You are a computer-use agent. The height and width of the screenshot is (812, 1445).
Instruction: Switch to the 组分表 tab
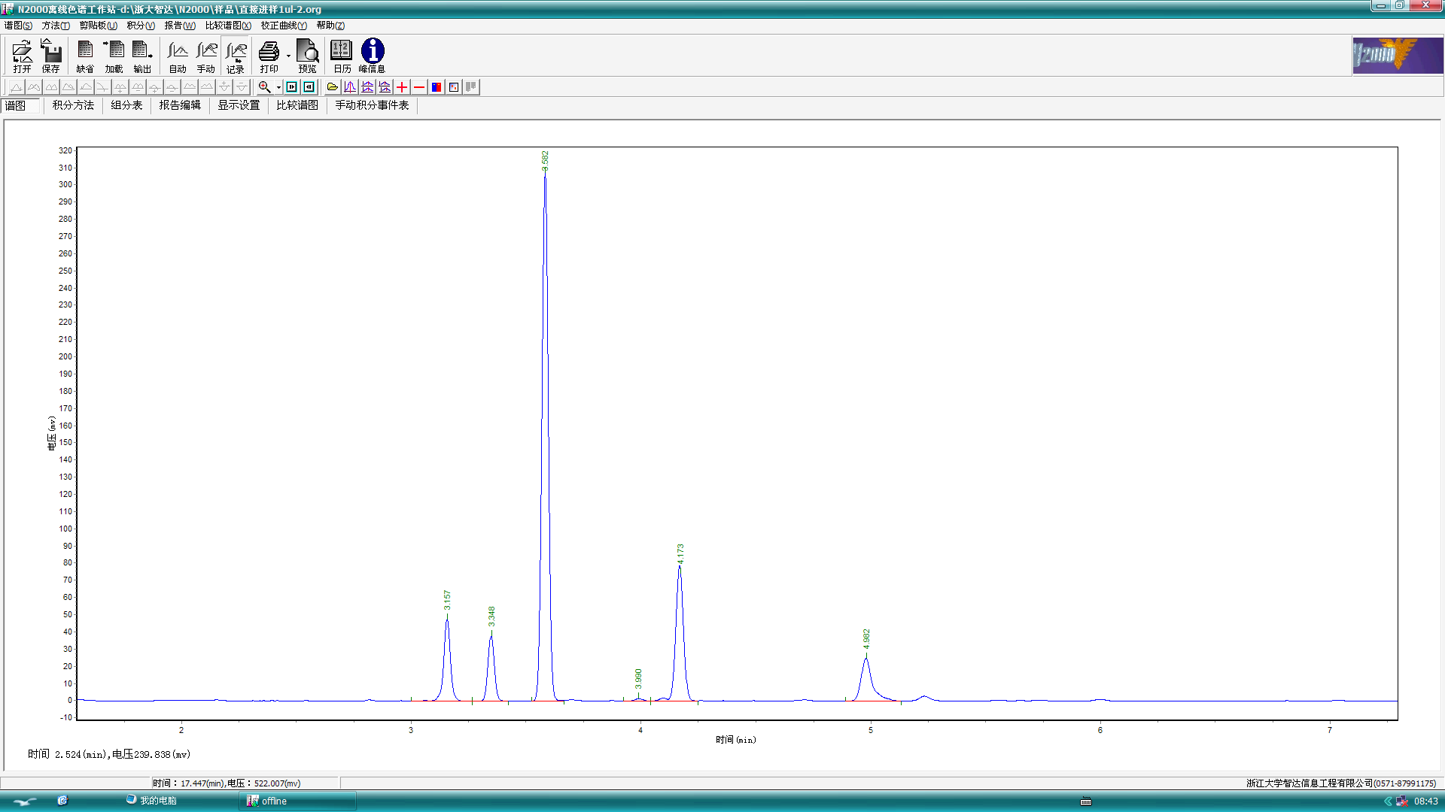126,105
